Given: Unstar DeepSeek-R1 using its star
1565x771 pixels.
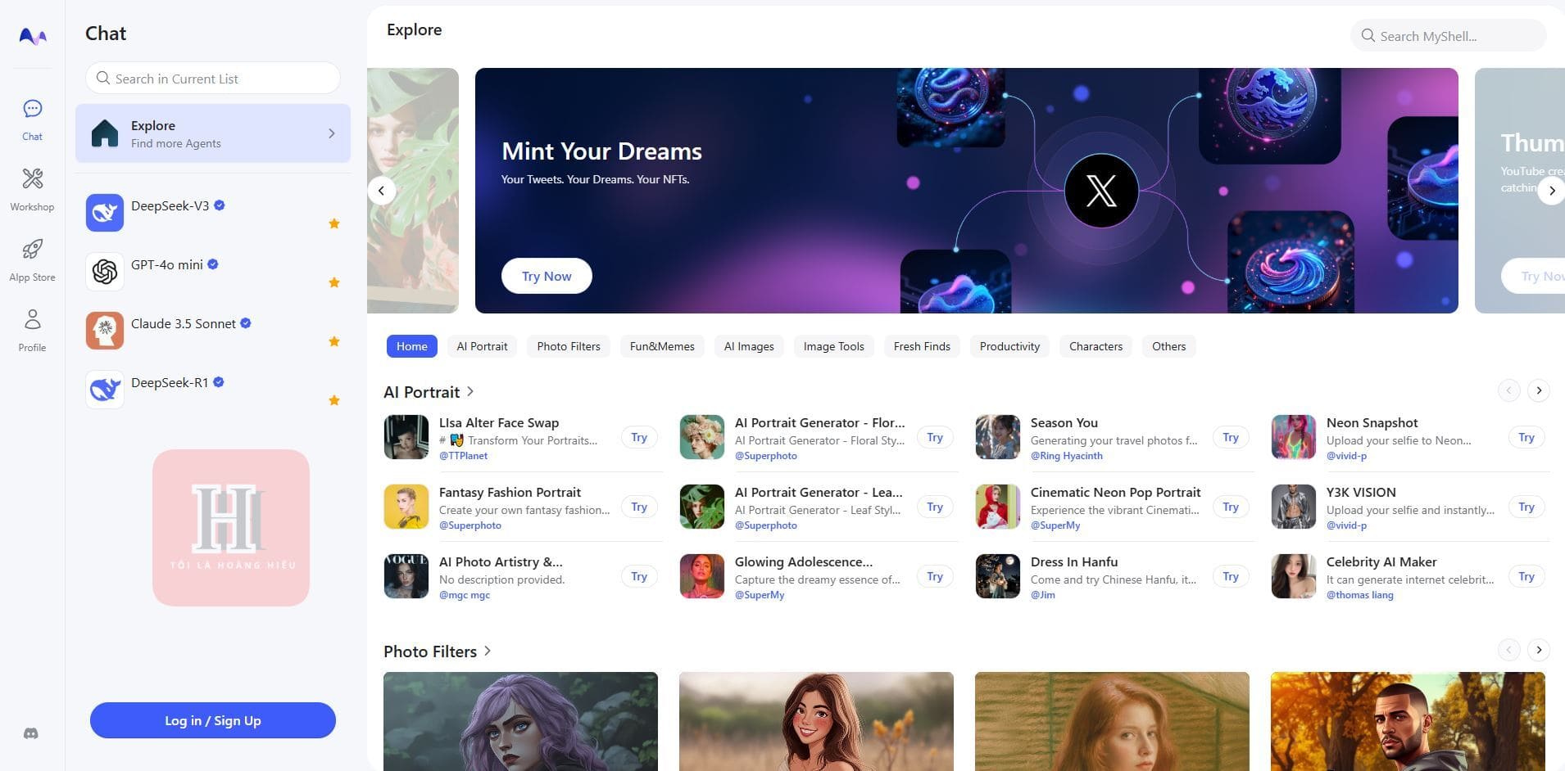Looking at the screenshot, I should coord(334,400).
